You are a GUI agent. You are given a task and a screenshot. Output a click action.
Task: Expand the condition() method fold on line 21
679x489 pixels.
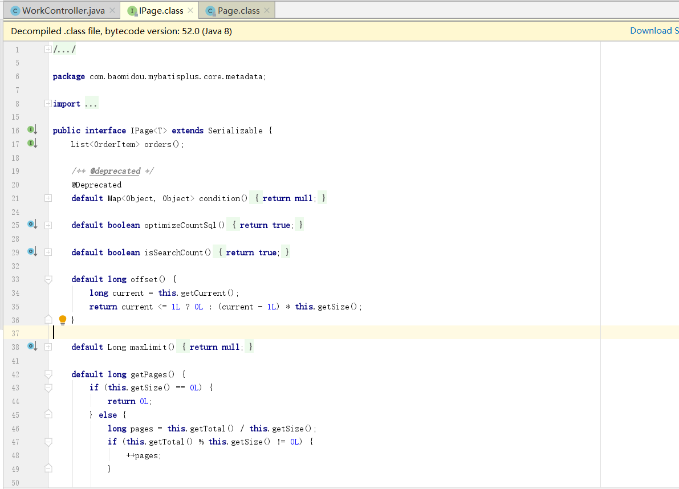coord(48,198)
